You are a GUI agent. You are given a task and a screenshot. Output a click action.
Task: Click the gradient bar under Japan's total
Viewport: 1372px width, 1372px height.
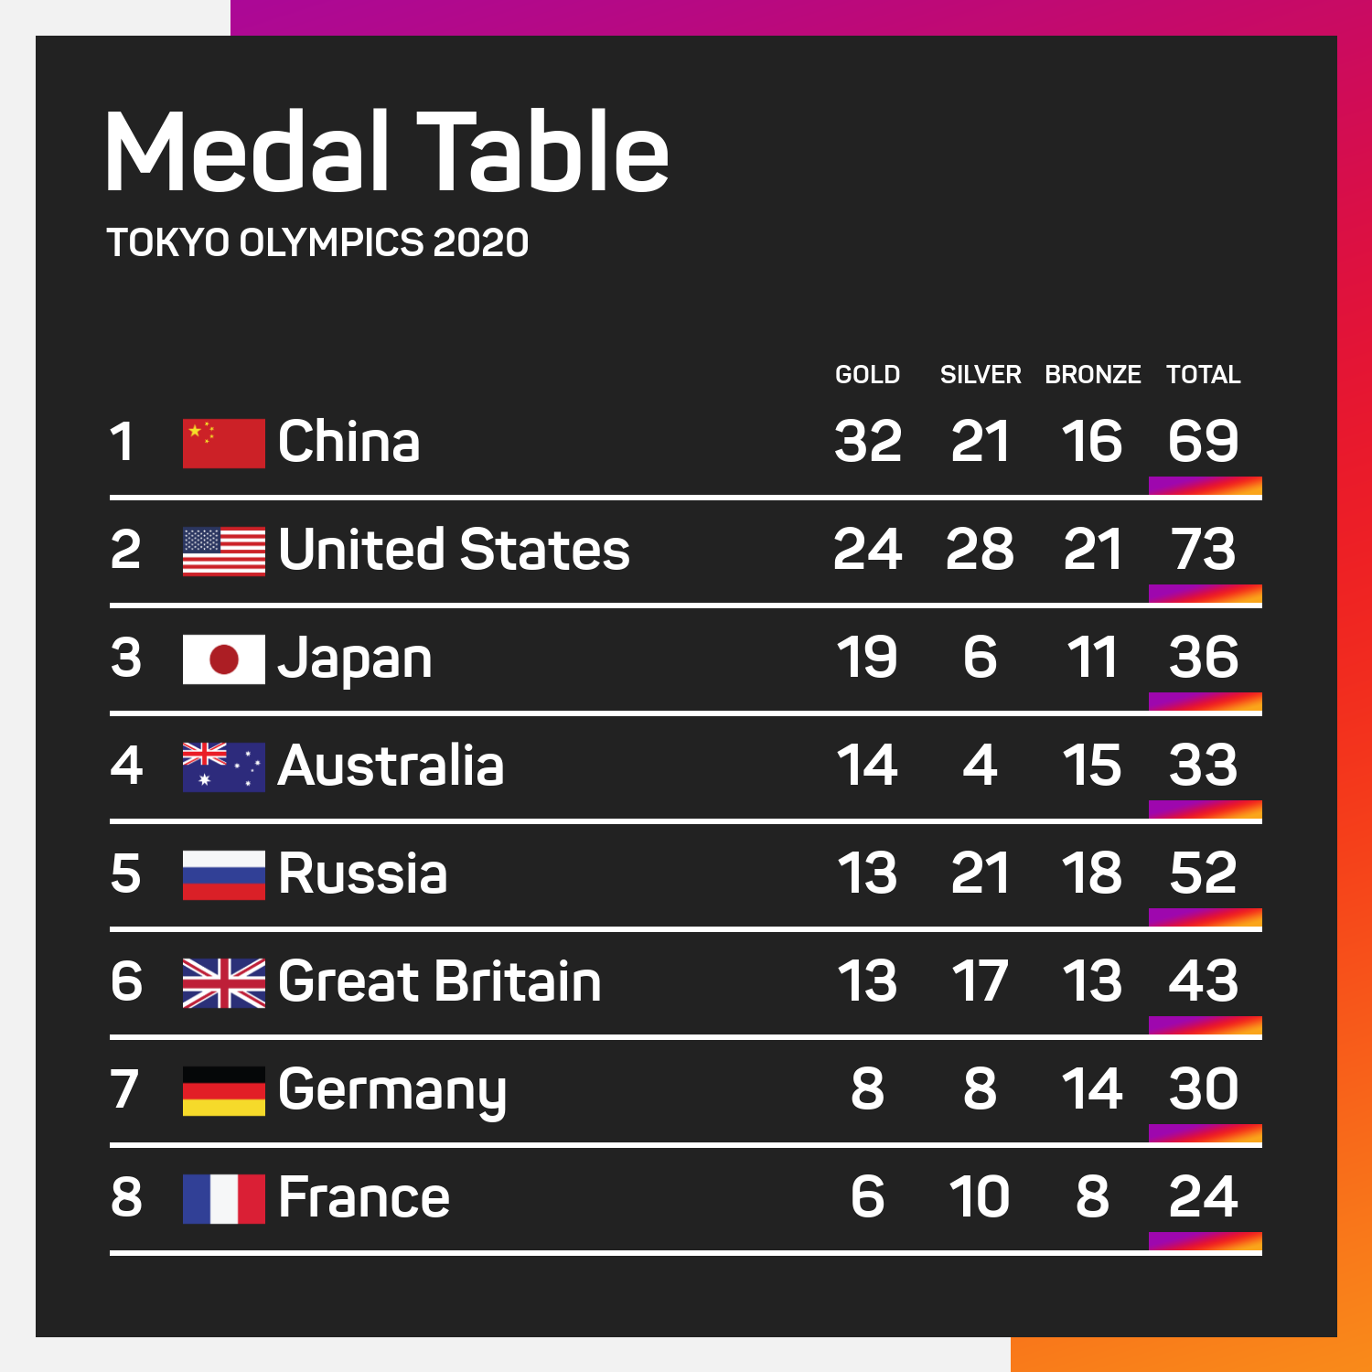point(1206,702)
